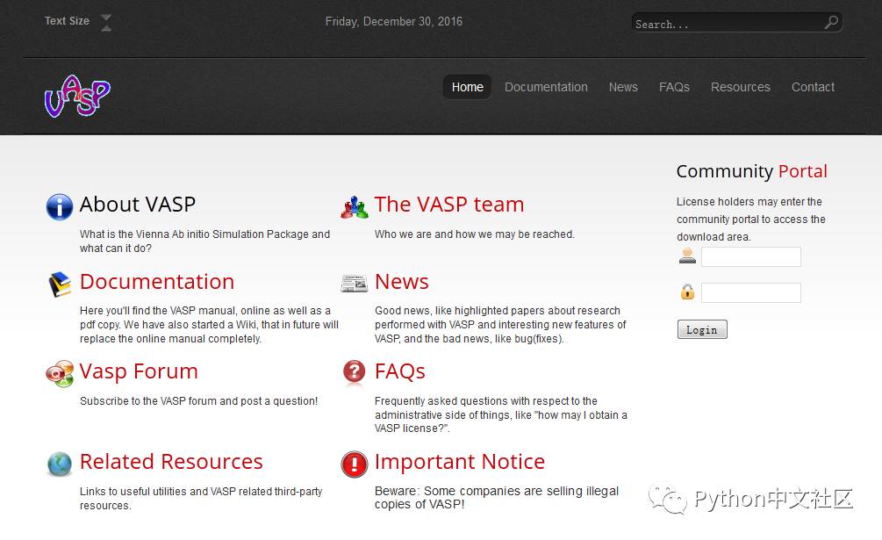Open the Home menu item
The image size is (882, 540).
tap(468, 87)
